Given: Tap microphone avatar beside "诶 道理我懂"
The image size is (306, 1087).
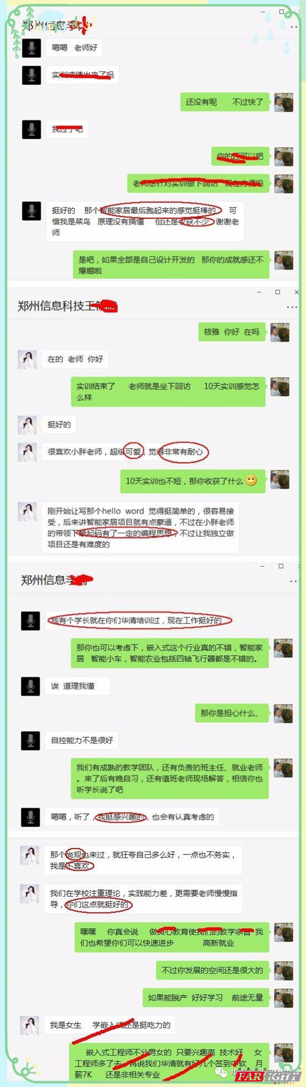Looking at the screenshot, I should pos(31,686).
